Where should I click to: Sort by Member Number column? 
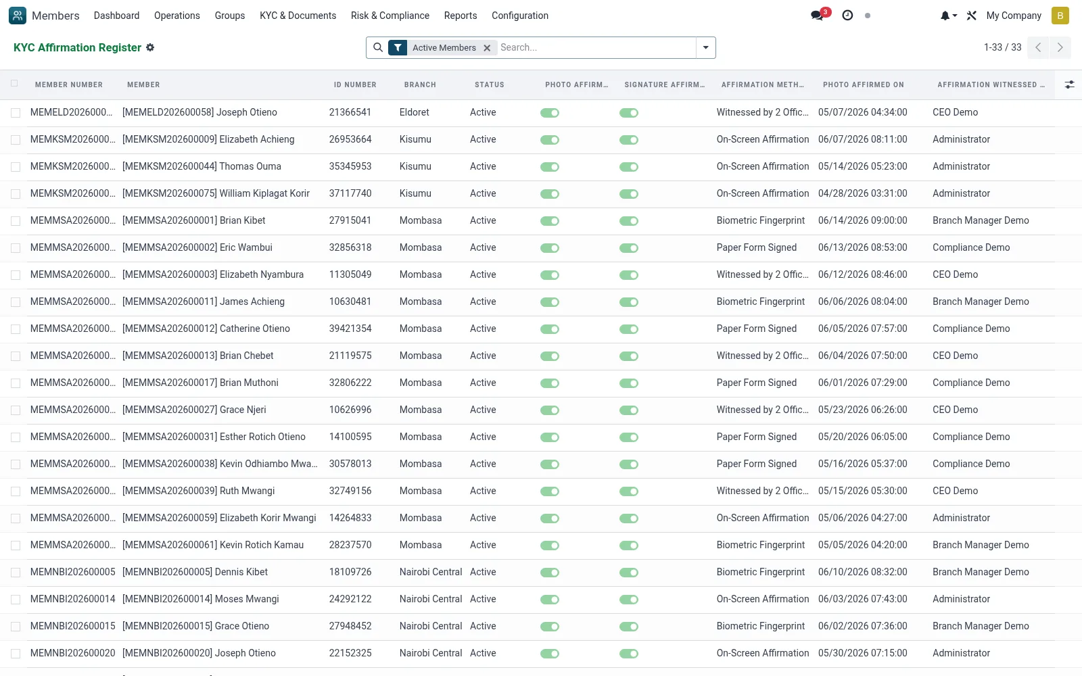[69, 84]
